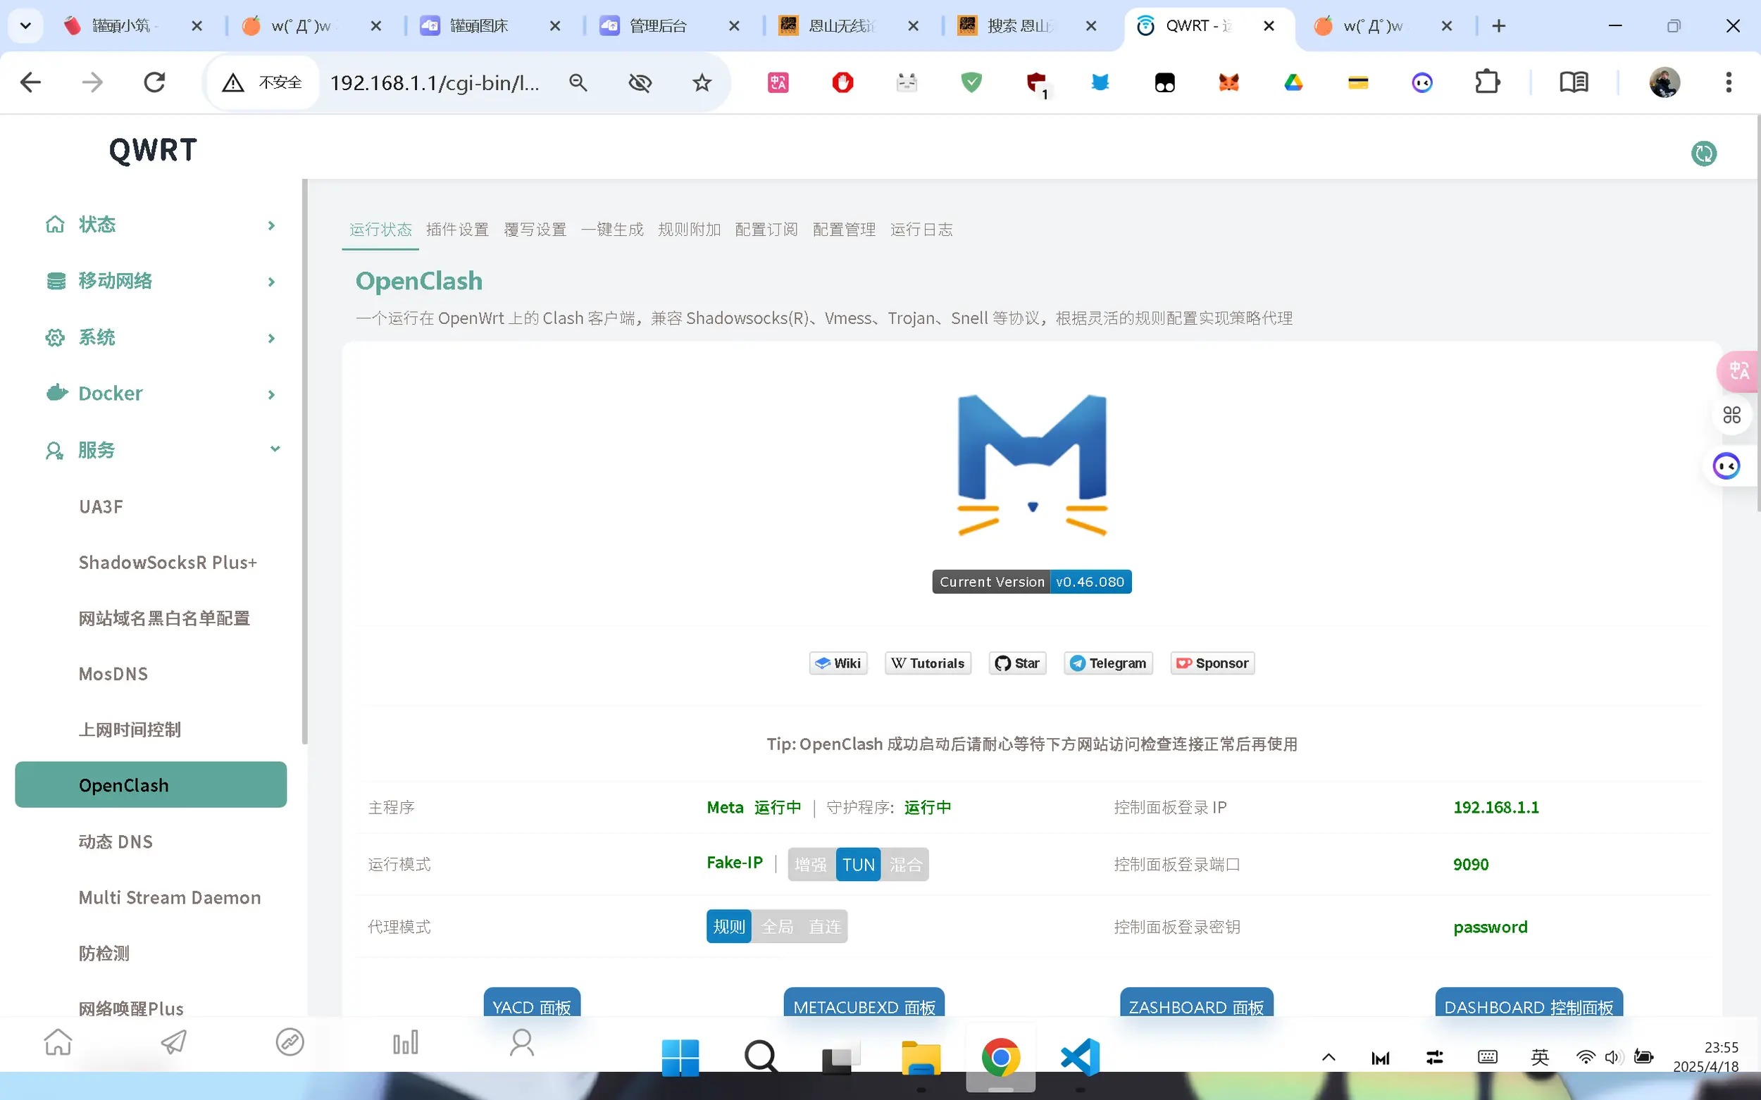1761x1100 pixels.
Task: Open File Explorer from the taskbar
Action: tap(921, 1056)
